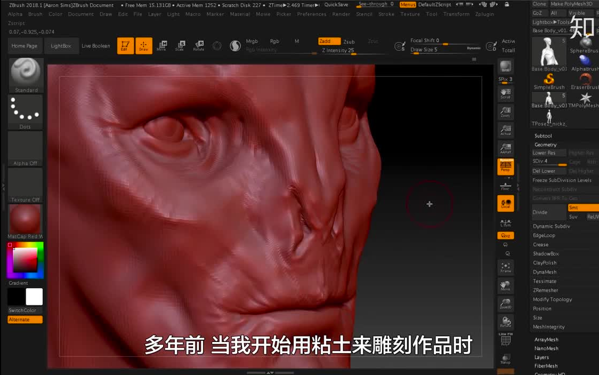Image resolution: width=599 pixels, height=375 pixels.
Task: Open LightBox browser
Action: click(61, 45)
